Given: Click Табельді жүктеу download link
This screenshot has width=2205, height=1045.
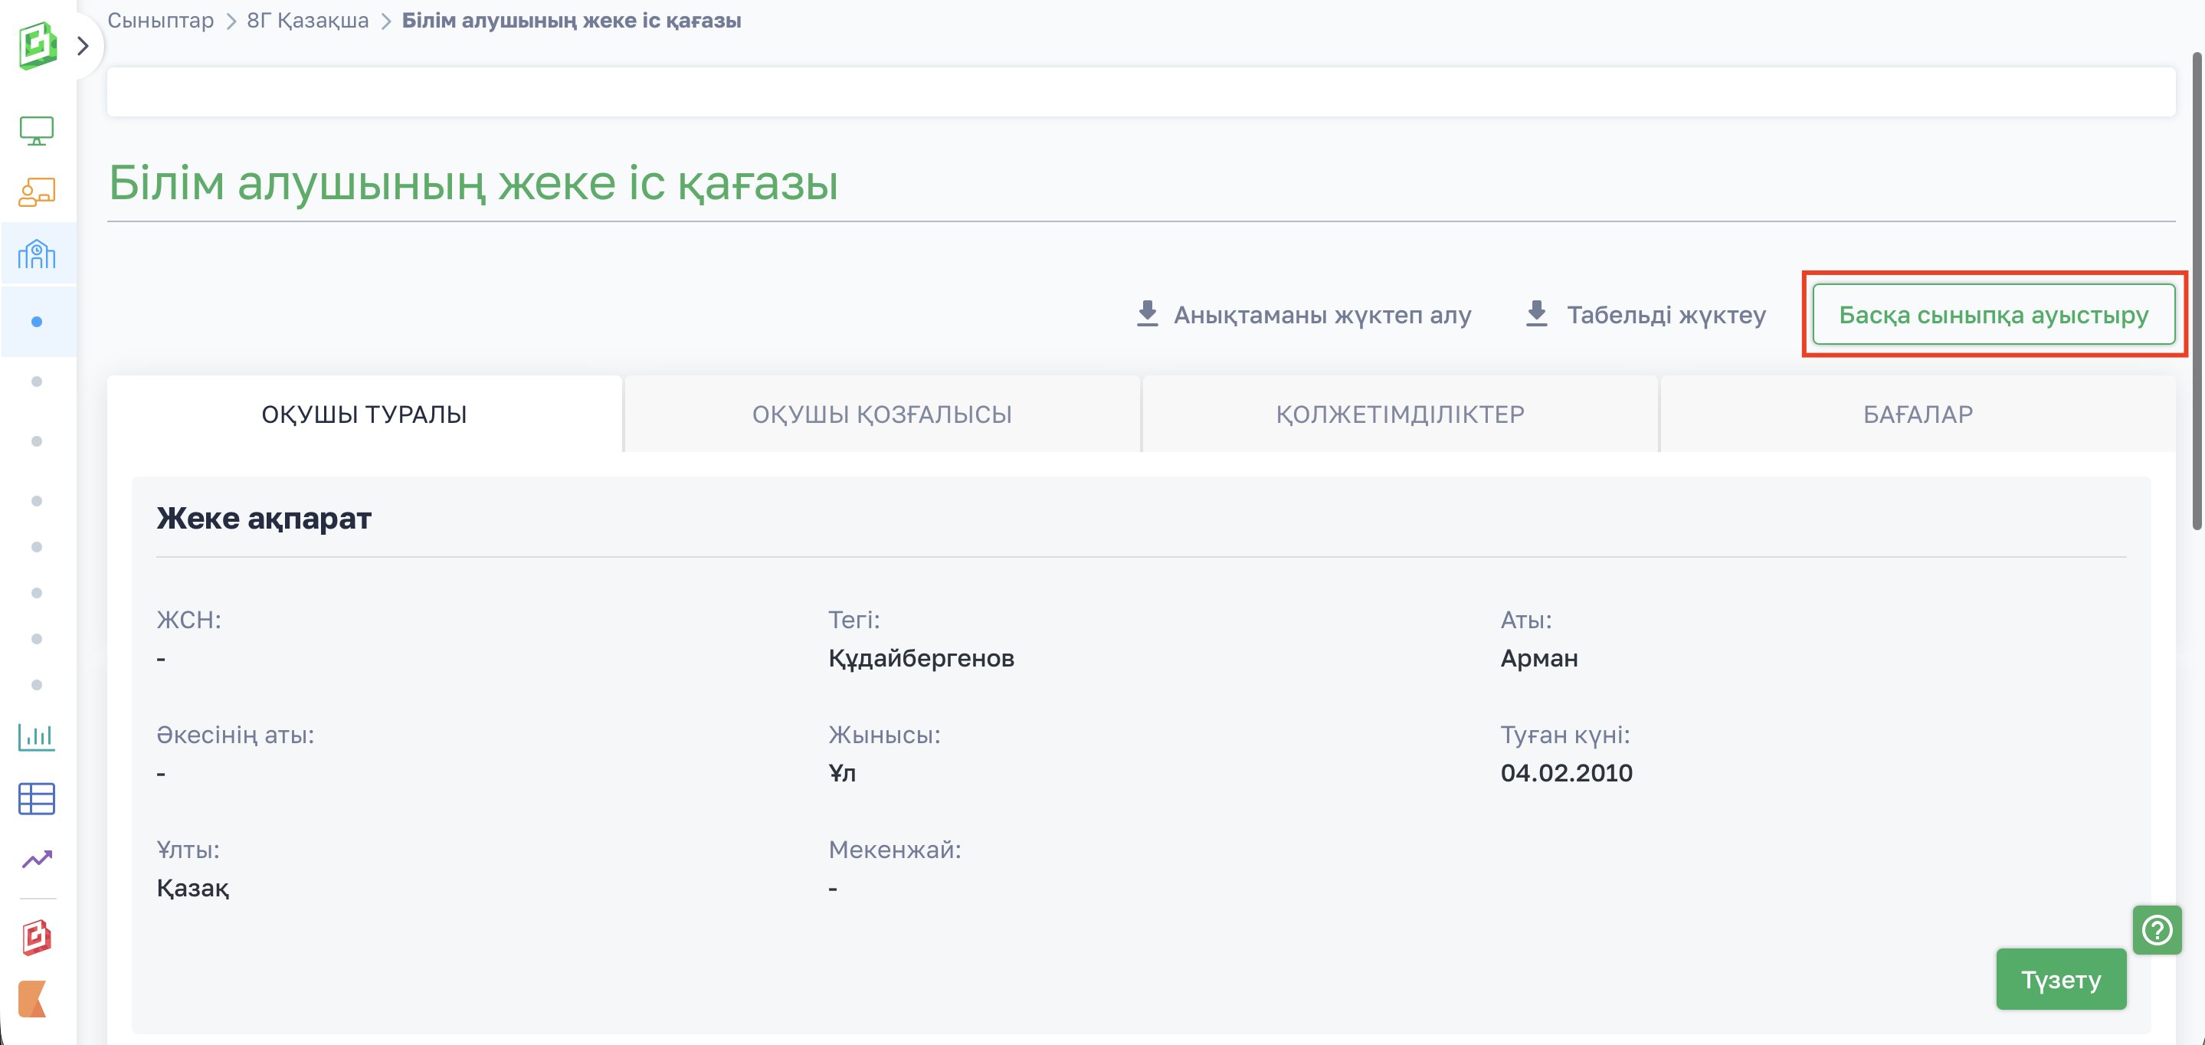Looking at the screenshot, I should [1646, 315].
